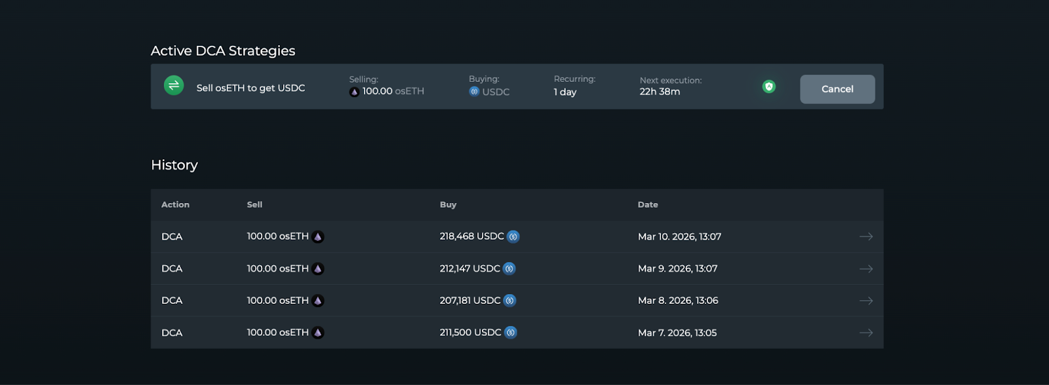Open details arrow for Mar 7 transaction
Viewport: 1049px width, 385px height.
pyautogui.click(x=865, y=333)
